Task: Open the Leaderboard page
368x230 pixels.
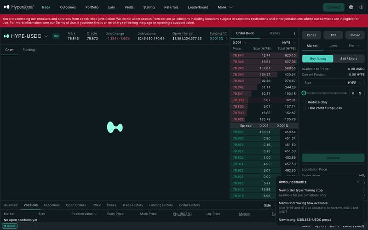Action: pos(198,7)
